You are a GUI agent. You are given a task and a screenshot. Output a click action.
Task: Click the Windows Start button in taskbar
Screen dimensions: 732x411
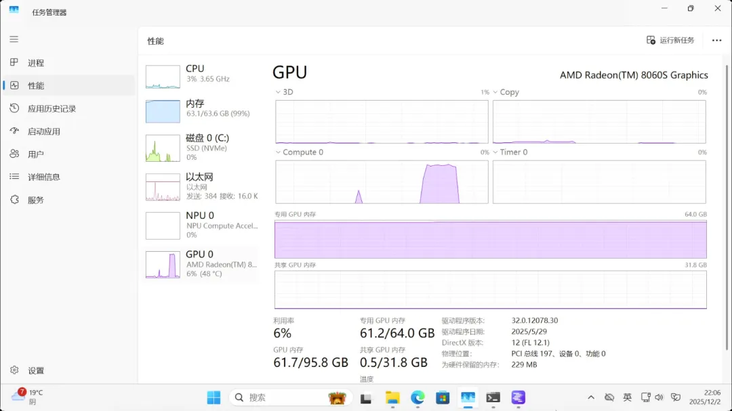tap(213, 397)
